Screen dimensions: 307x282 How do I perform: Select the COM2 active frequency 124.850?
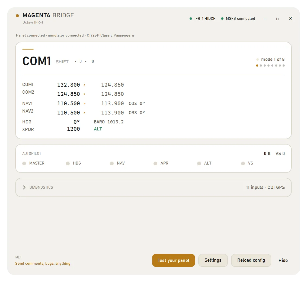click(69, 94)
